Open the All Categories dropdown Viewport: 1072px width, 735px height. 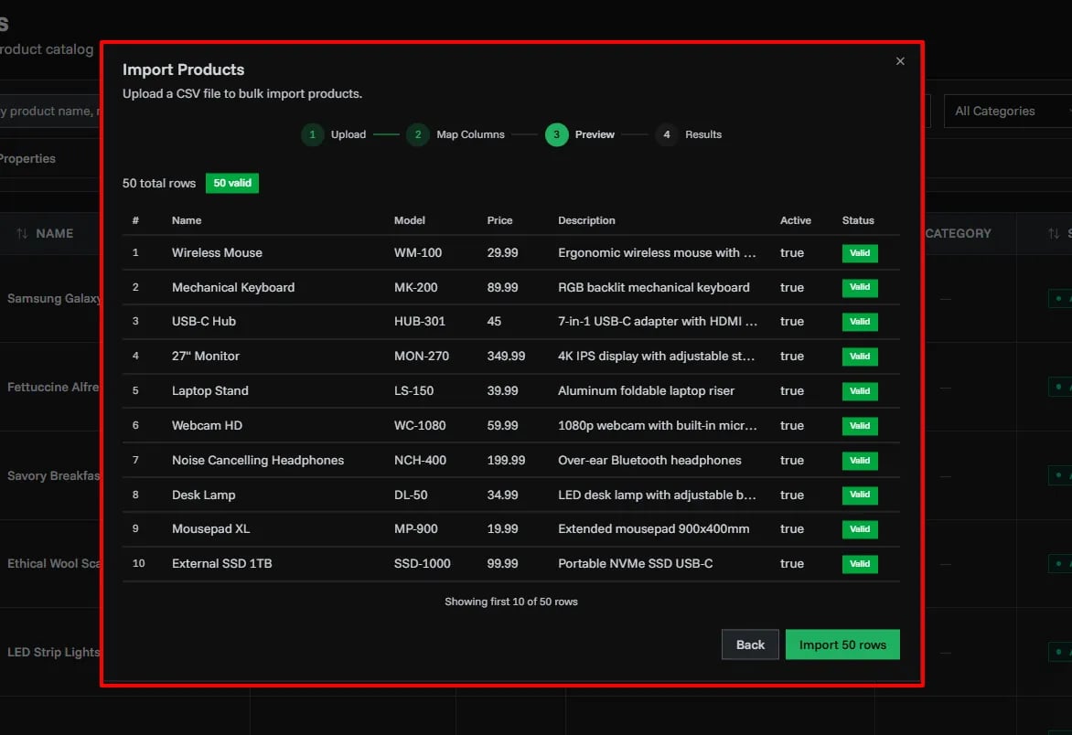tap(1006, 111)
